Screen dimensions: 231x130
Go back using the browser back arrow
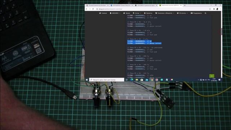click(x=87, y=9)
